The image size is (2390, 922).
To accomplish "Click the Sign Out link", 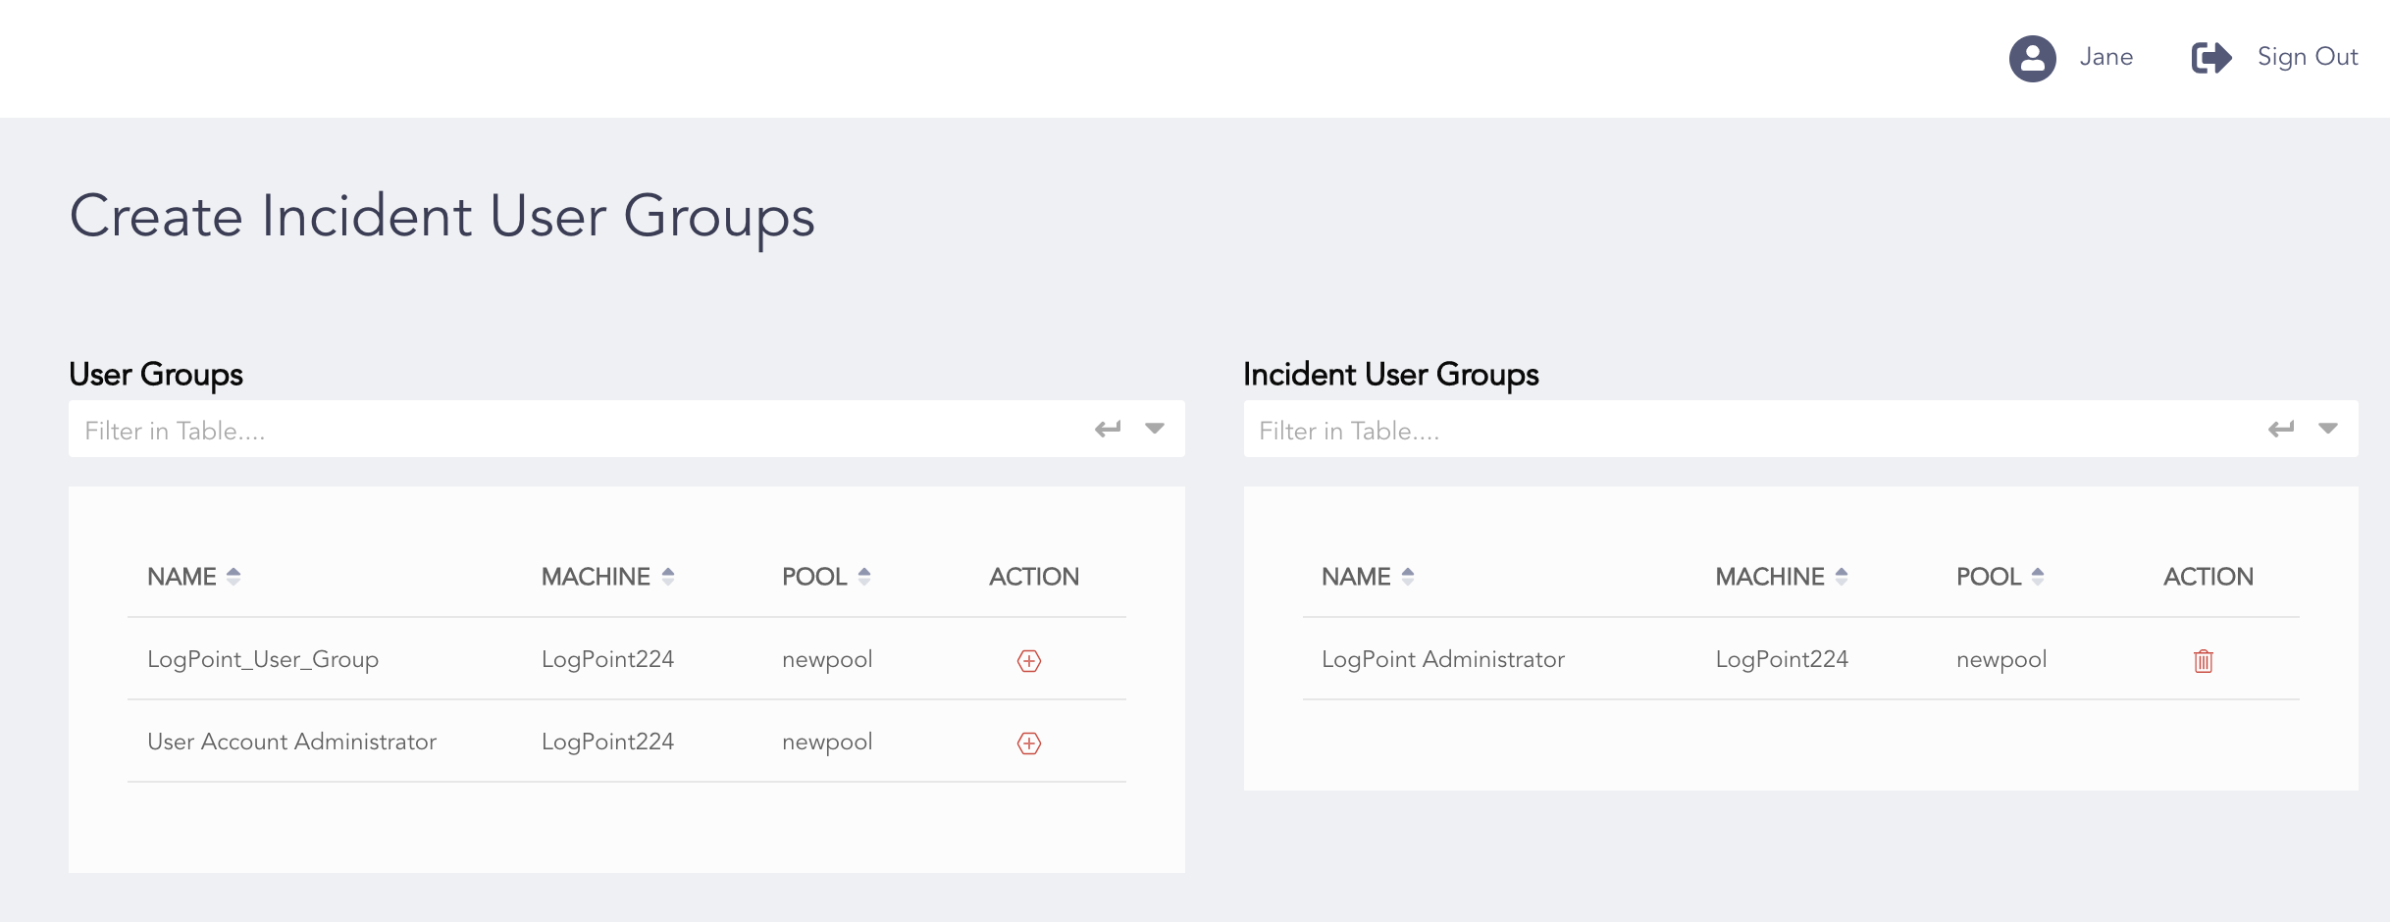I will (2306, 57).
